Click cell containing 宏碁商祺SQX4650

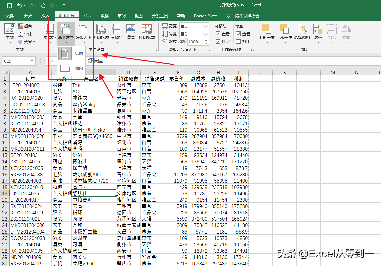coord(94,136)
